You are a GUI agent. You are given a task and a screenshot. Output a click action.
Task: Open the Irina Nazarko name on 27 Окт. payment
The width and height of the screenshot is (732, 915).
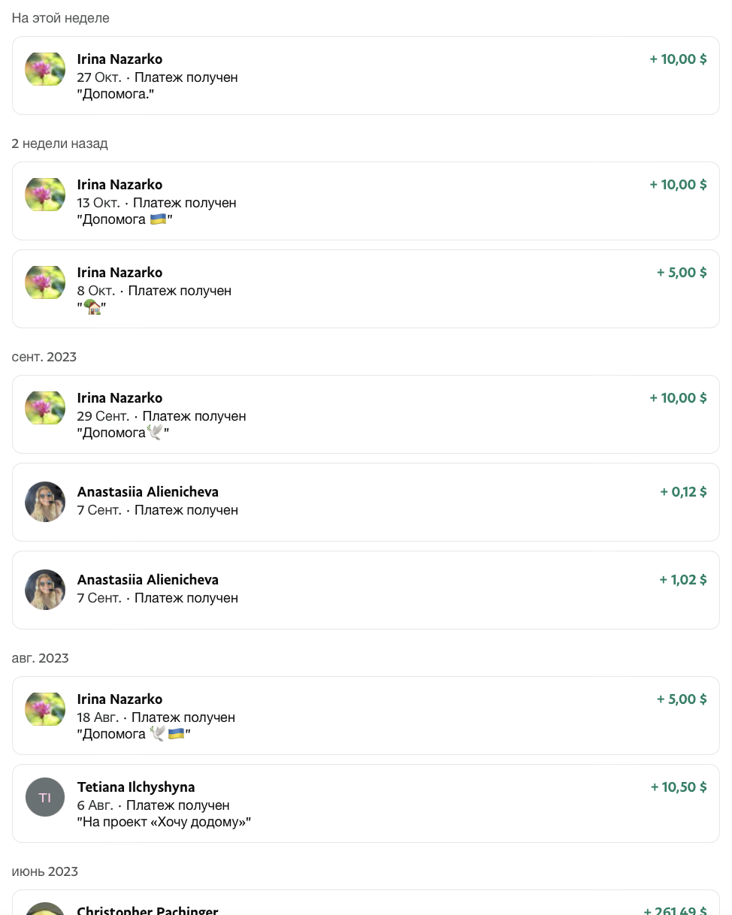[119, 59]
